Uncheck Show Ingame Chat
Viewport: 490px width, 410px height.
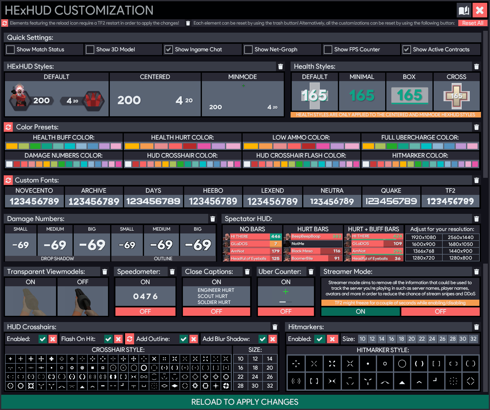pos(169,49)
